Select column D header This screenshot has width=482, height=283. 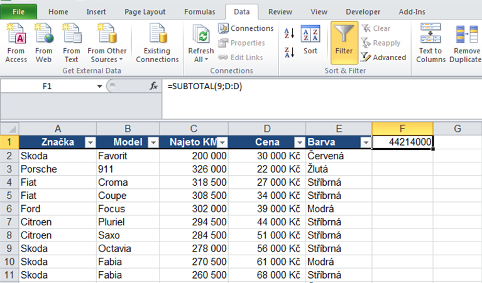pos(267,128)
